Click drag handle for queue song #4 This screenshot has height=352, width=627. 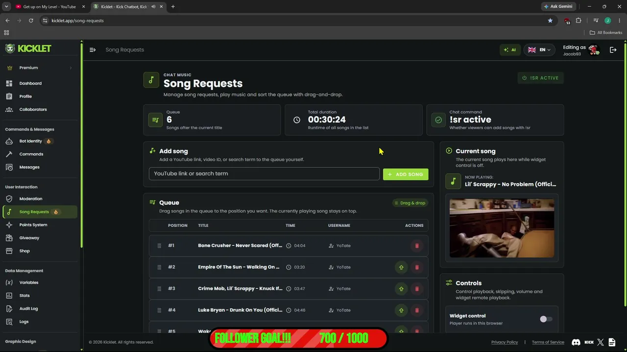159,310
